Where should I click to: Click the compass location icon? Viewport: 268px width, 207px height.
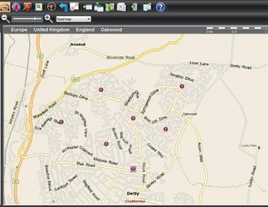click(16, 7)
